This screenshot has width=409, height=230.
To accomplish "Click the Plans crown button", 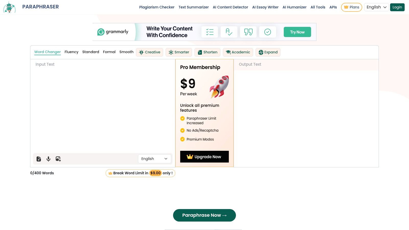I will tap(351, 7).
